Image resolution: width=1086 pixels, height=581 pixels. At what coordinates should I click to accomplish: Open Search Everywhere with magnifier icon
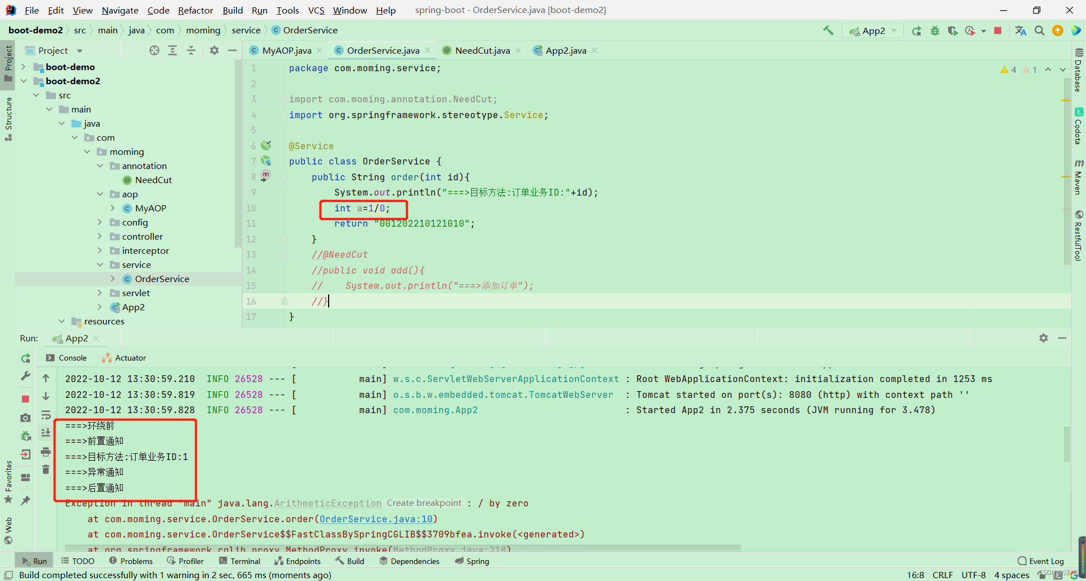pyautogui.click(x=1040, y=31)
